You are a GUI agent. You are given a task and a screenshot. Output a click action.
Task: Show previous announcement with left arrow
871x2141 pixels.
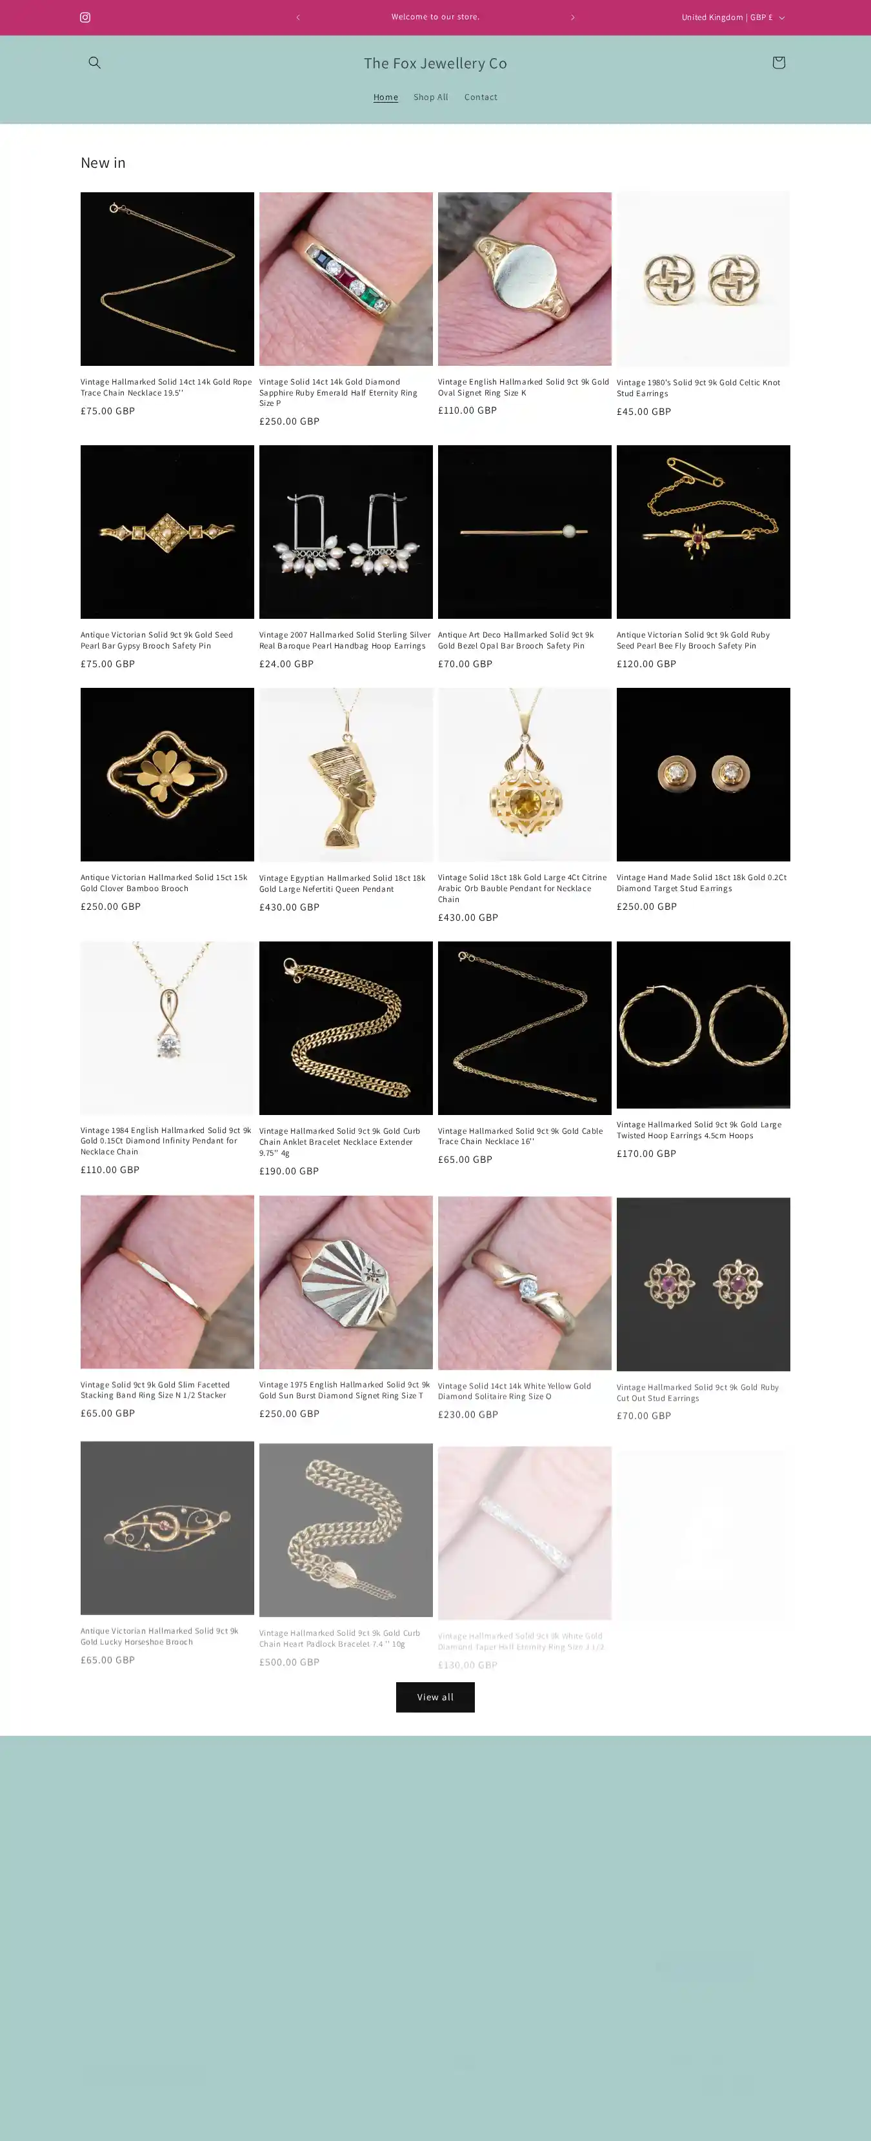pyautogui.click(x=297, y=17)
